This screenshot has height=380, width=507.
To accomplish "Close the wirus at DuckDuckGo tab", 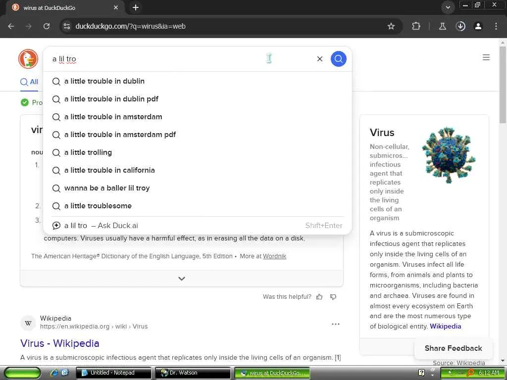I will [116, 7].
